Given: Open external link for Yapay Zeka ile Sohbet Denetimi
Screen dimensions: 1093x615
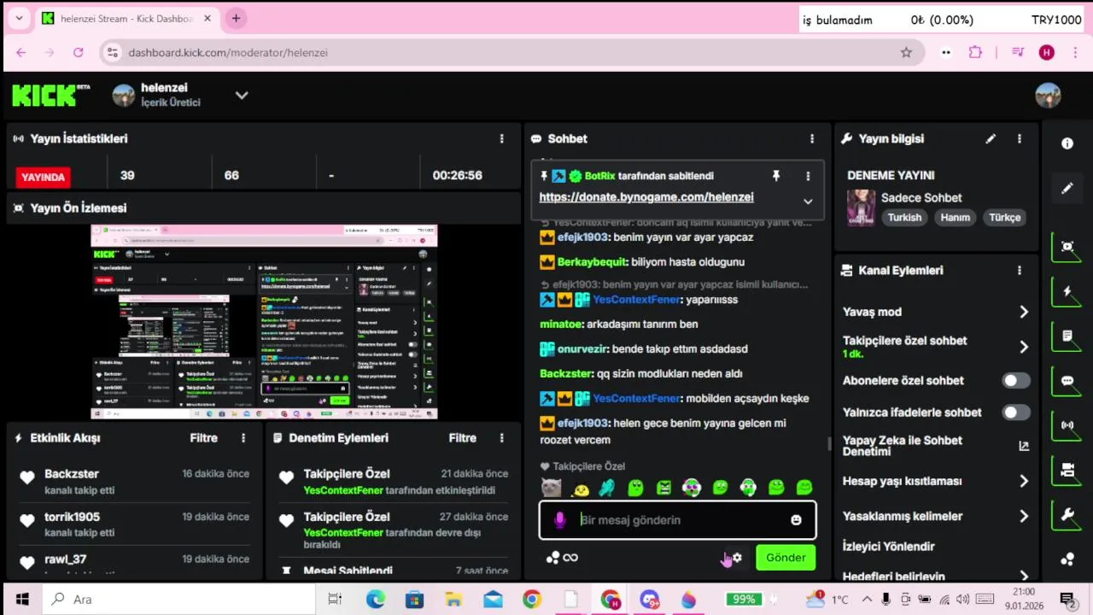Looking at the screenshot, I should [1024, 446].
